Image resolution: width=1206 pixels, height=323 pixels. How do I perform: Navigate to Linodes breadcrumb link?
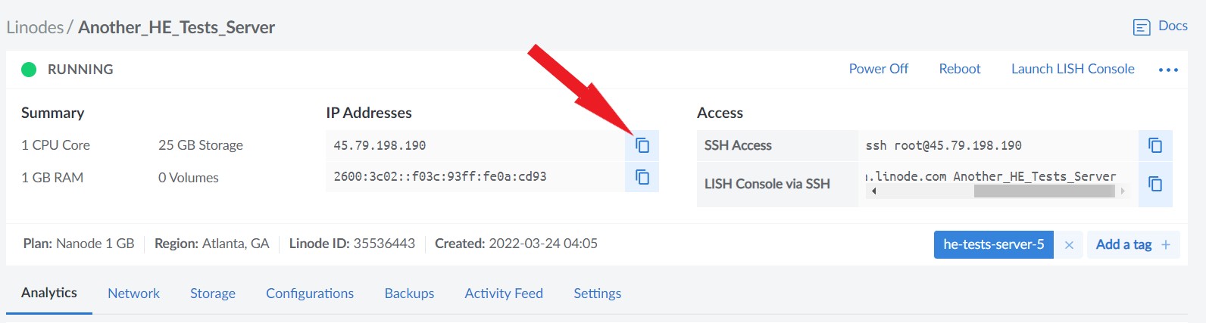pyautogui.click(x=35, y=27)
